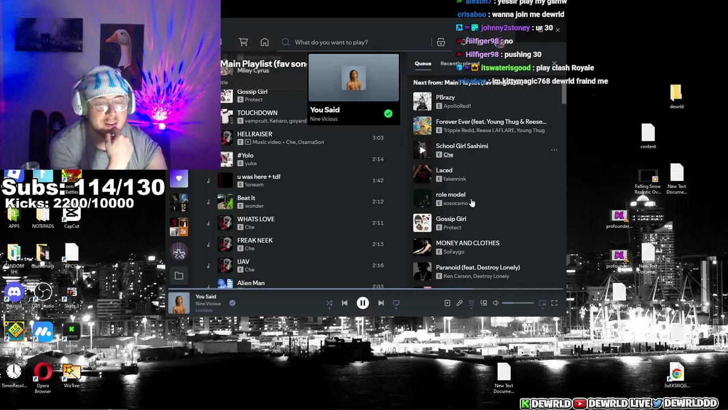This screenshot has width=728, height=410.
Task: Open the more options dots for School Girl Sashimi
Action: pos(554,150)
